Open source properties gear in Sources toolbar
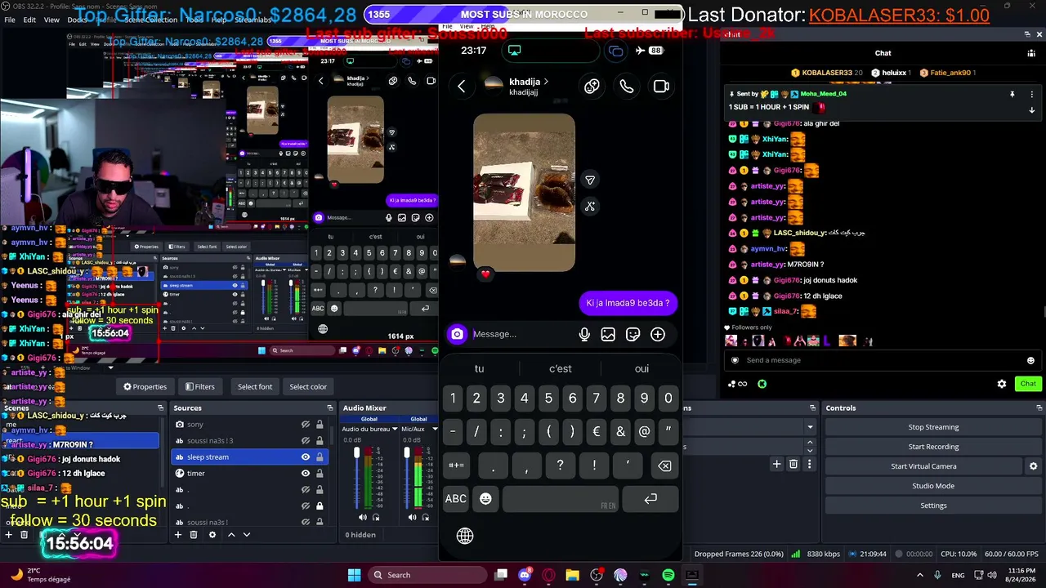The width and height of the screenshot is (1046, 588). pos(212,535)
